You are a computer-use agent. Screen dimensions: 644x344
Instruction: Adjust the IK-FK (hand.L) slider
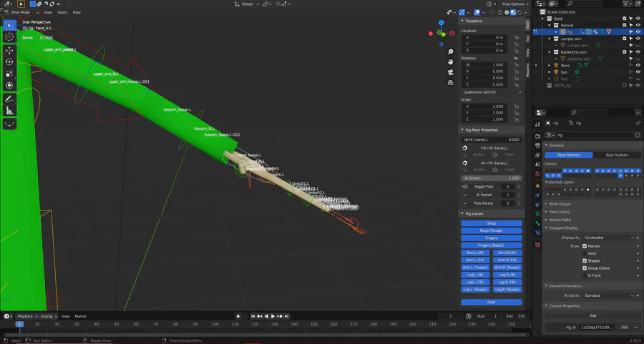pyautogui.click(x=491, y=140)
